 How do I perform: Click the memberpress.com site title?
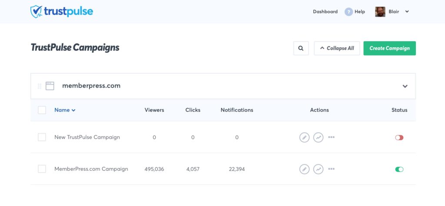coord(91,85)
